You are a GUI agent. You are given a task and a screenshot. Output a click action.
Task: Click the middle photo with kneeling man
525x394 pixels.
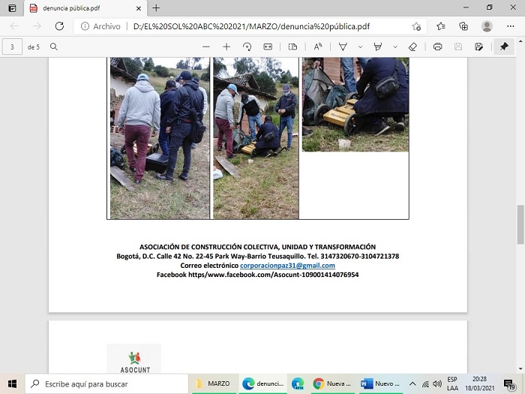point(256,138)
